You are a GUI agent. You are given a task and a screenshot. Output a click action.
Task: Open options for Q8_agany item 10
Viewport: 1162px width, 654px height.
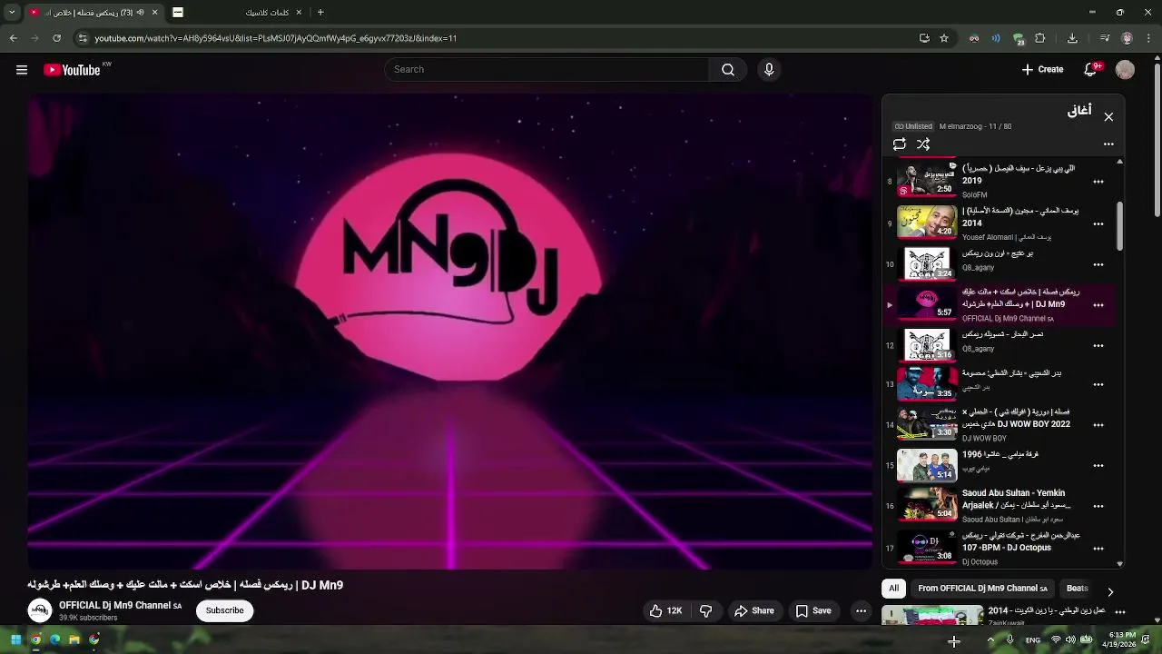click(1098, 265)
